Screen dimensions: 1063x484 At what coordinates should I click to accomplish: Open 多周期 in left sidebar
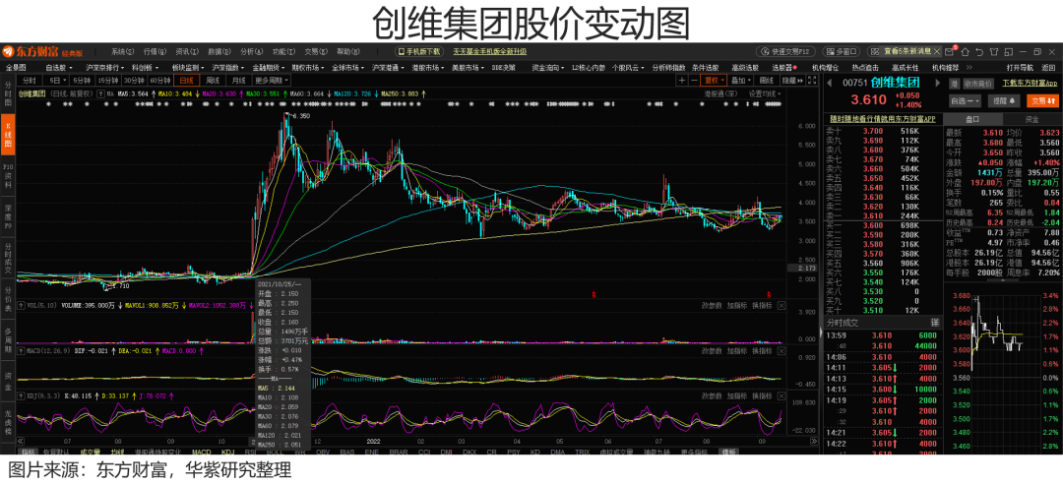pyautogui.click(x=8, y=337)
